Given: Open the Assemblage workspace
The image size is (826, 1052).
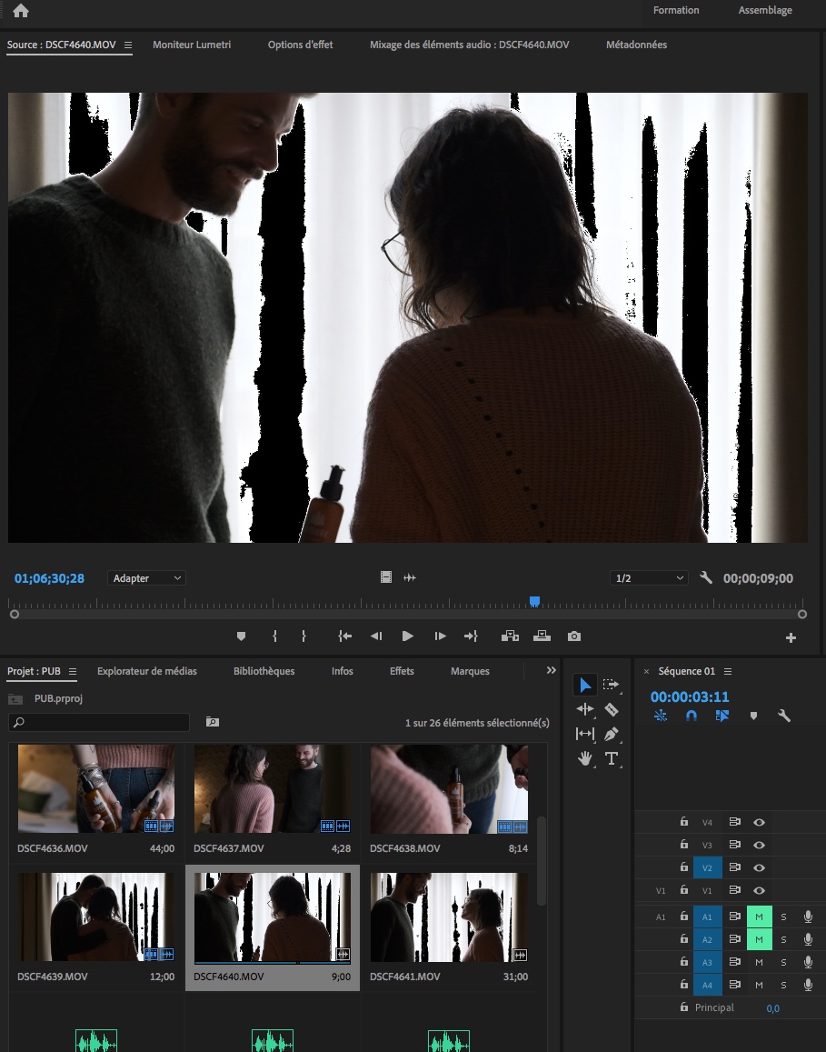Looking at the screenshot, I should [765, 10].
